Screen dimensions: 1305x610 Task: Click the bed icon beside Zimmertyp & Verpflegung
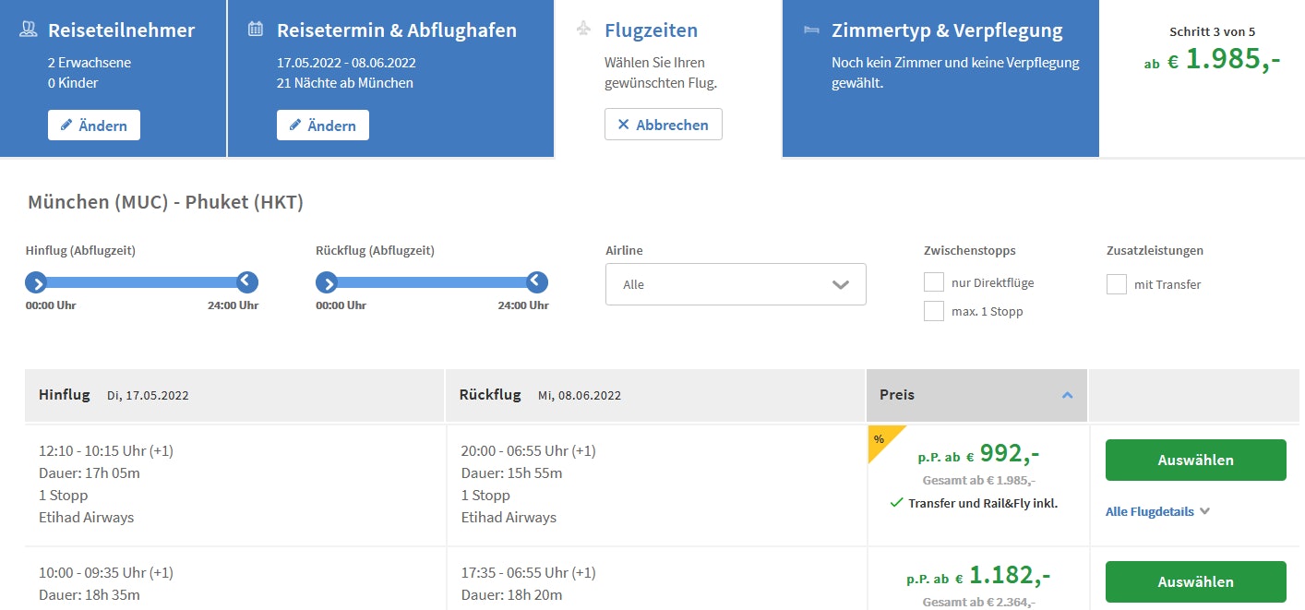tap(811, 30)
